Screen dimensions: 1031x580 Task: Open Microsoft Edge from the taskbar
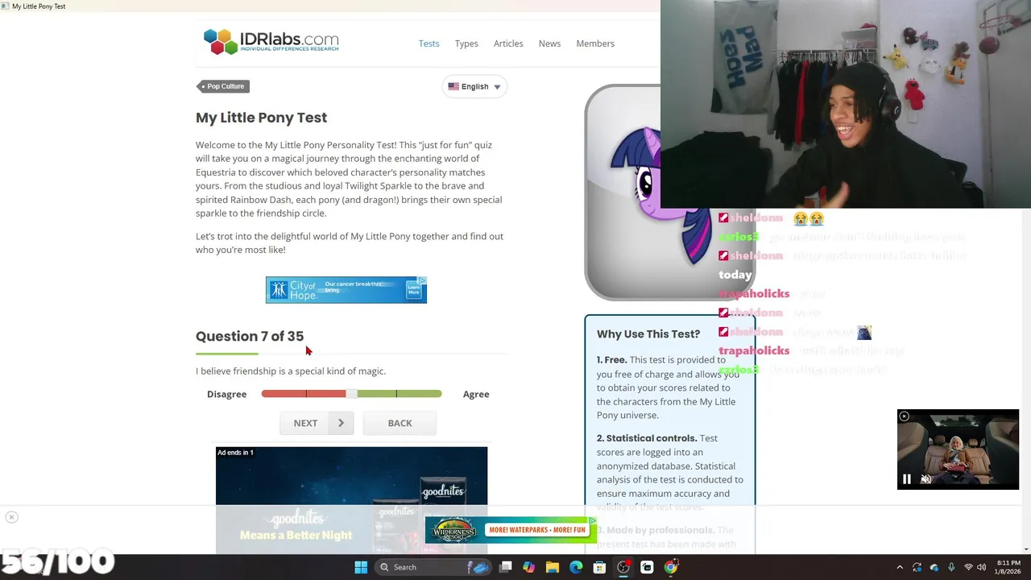click(576, 567)
